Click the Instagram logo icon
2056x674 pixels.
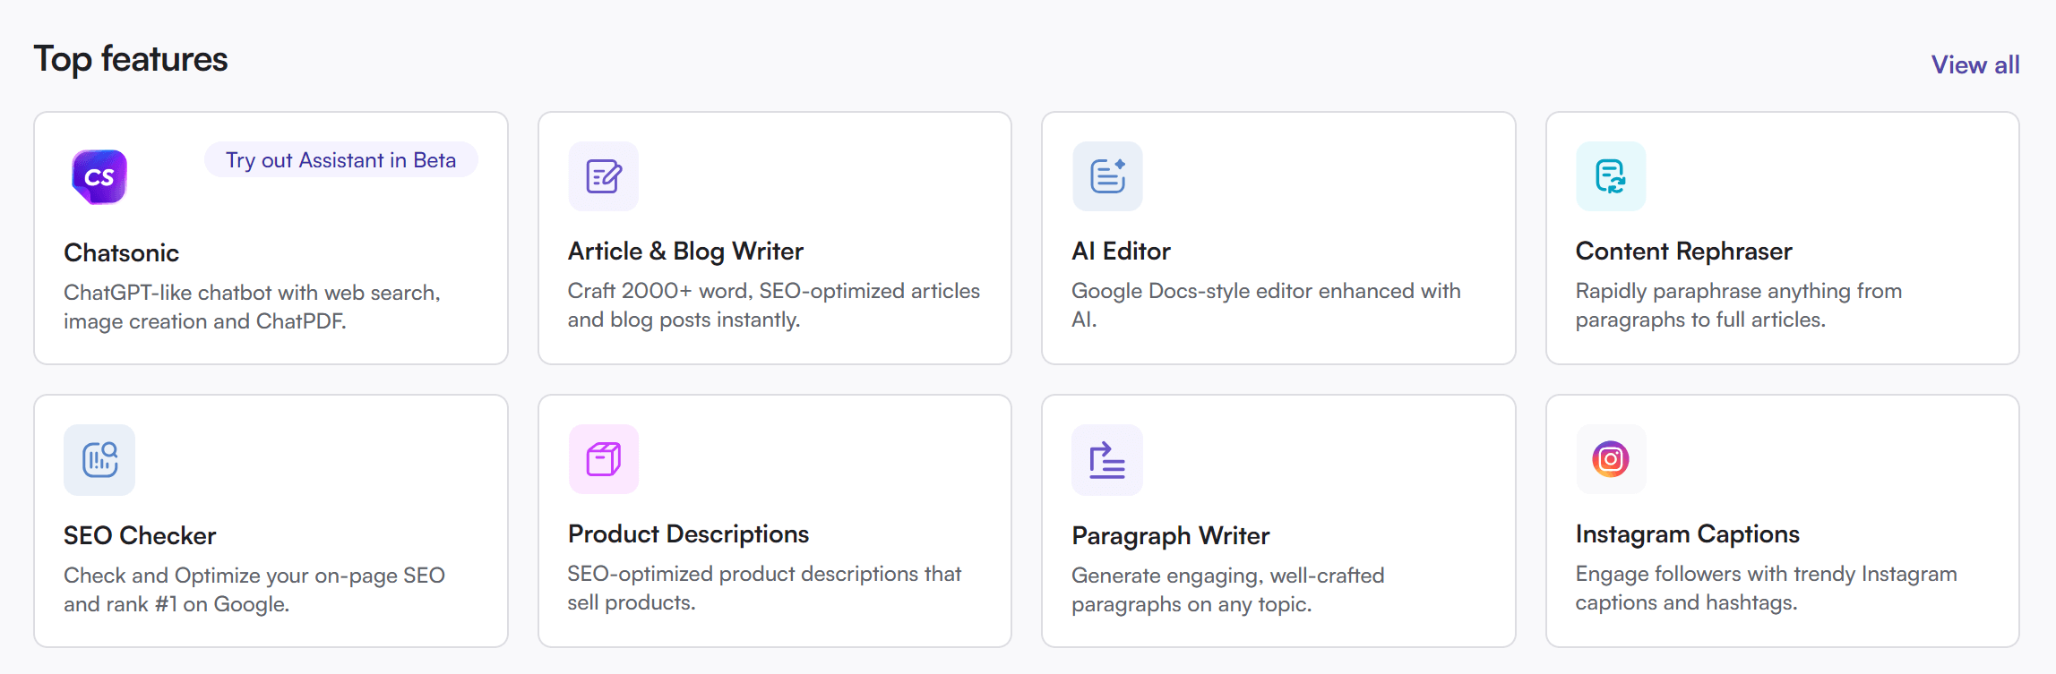pyautogui.click(x=1611, y=459)
